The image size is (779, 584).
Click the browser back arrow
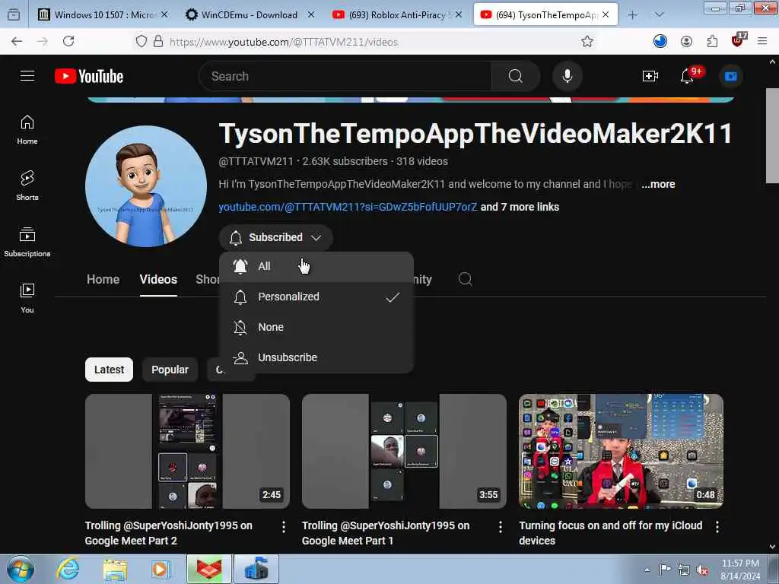tap(17, 42)
